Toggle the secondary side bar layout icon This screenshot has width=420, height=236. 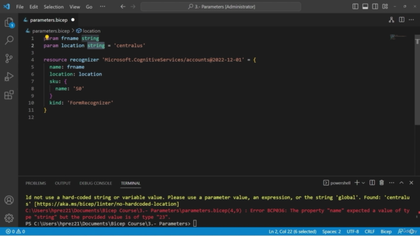(x=375, y=7)
